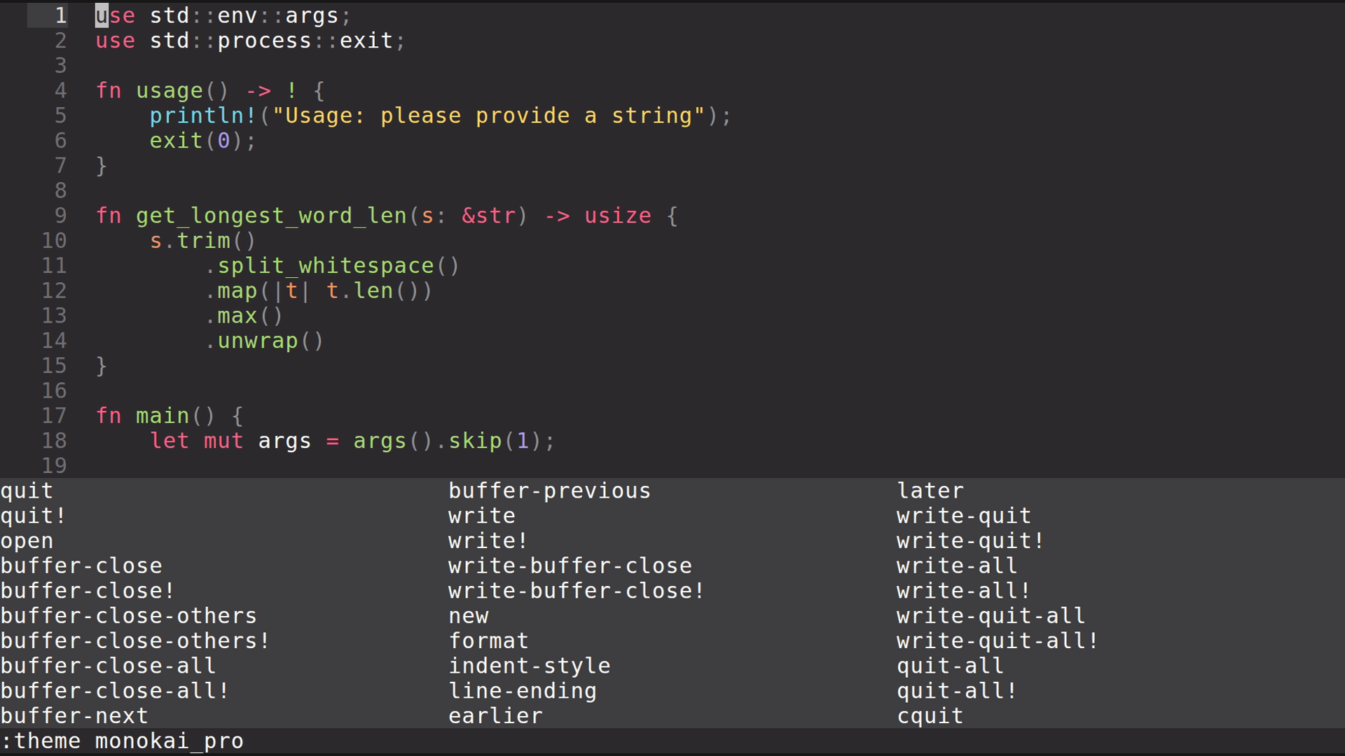Choose "open" from the command menu
Screen dimensions: 1345x756
coord(27,541)
